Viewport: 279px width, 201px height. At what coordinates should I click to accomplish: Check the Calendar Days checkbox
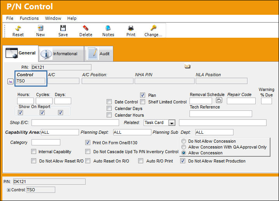pos(109,108)
